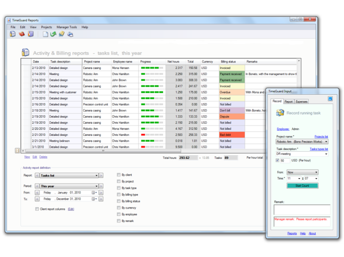Image resolution: width=344 pixels, height=257 pixels.
Task: Enable the By billing status checkbox
Action: click(x=118, y=201)
